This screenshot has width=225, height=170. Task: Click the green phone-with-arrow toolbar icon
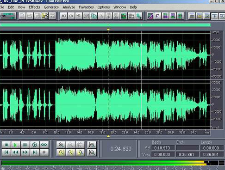point(139,16)
